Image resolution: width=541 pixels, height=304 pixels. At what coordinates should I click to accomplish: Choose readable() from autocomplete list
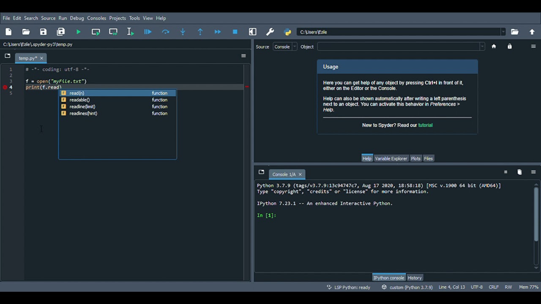click(117, 100)
